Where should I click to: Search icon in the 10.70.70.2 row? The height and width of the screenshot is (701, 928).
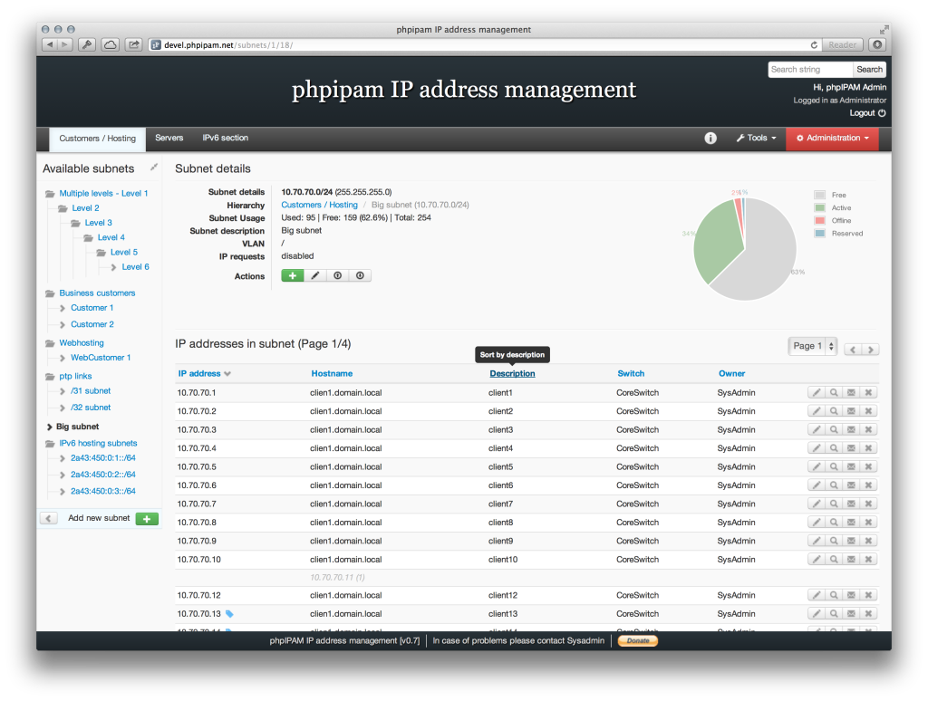click(834, 411)
